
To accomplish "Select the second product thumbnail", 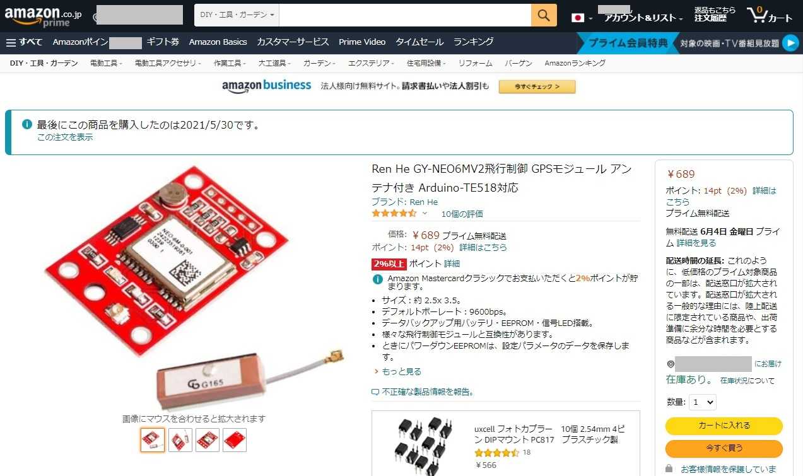I will [x=180, y=440].
